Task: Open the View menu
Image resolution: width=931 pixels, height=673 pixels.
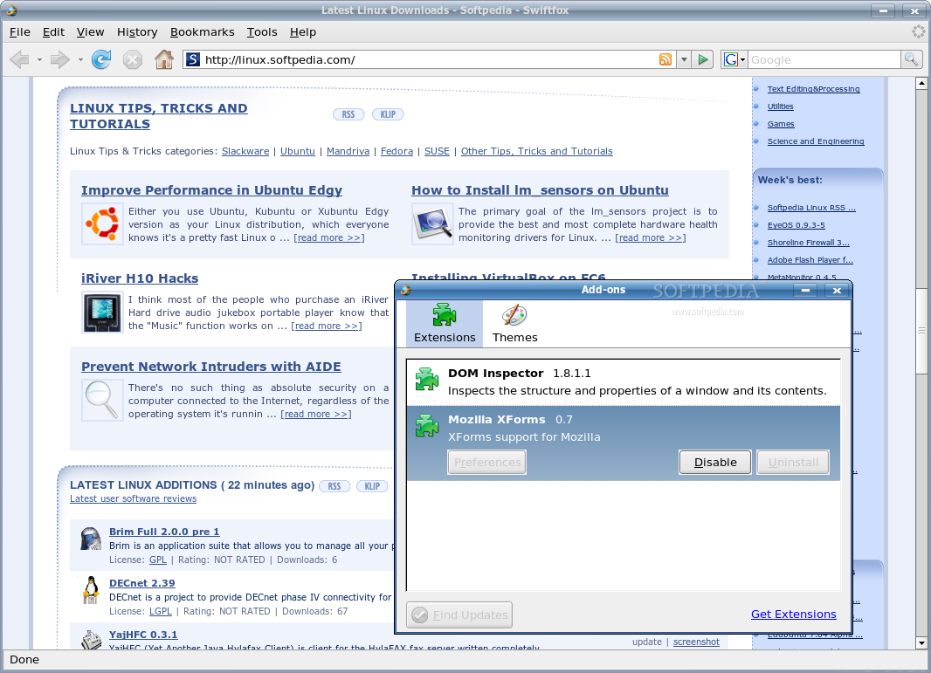Action: pos(90,32)
